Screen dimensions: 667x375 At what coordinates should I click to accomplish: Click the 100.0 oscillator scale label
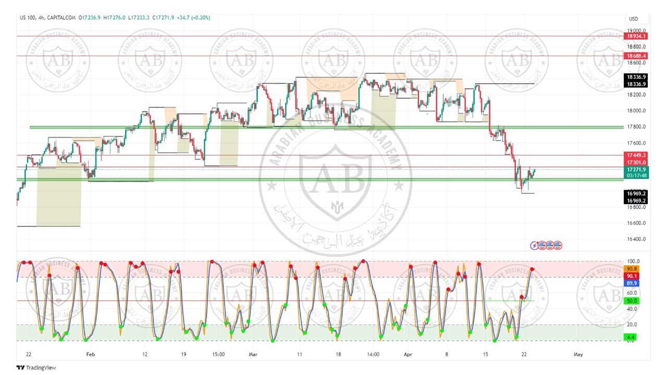(633, 261)
